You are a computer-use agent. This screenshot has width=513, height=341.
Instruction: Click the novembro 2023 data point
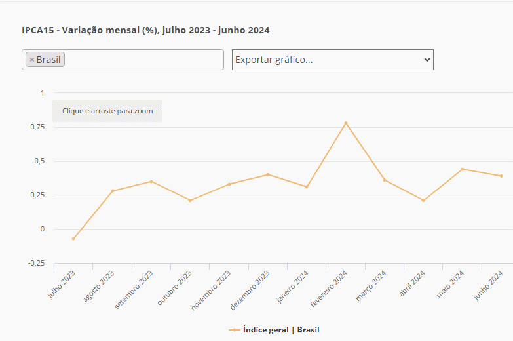(x=229, y=184)
